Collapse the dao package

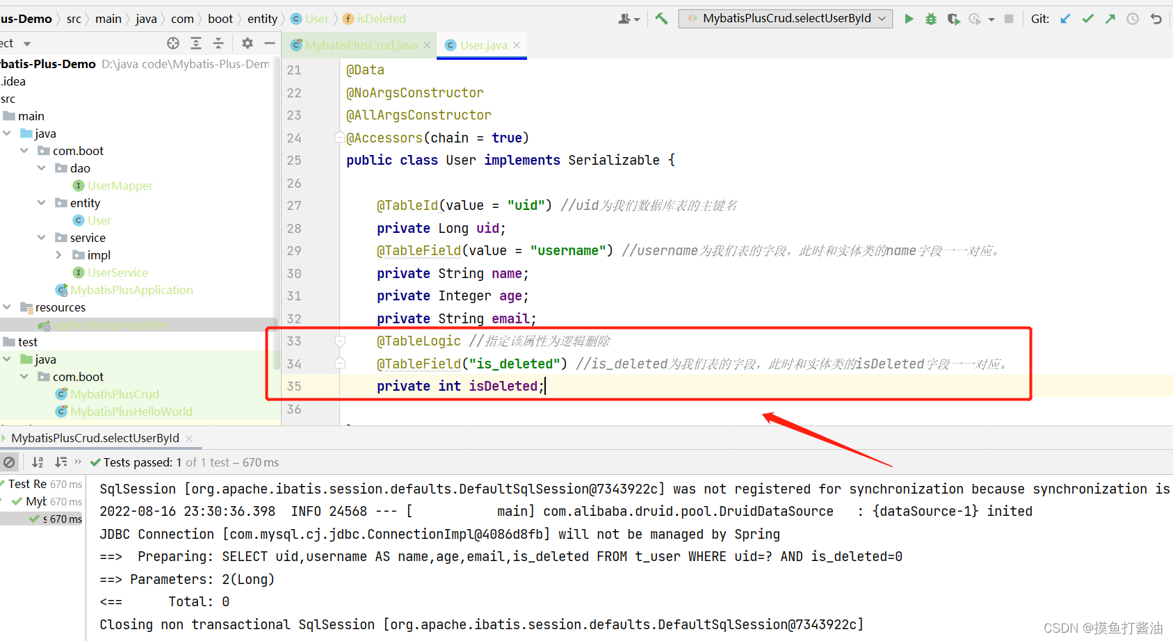(42, 168)
